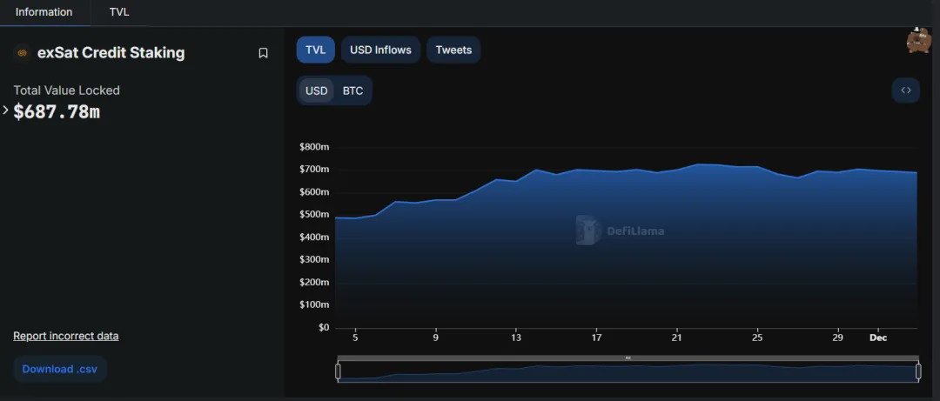Open Report incorrect data link
The height and width of the screenshot is (401, 940).
pos(66,336)
